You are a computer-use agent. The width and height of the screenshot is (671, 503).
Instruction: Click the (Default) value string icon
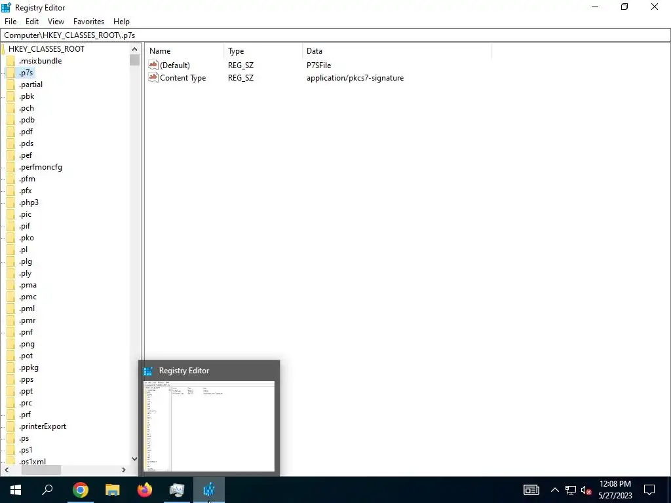pos(153,65)
